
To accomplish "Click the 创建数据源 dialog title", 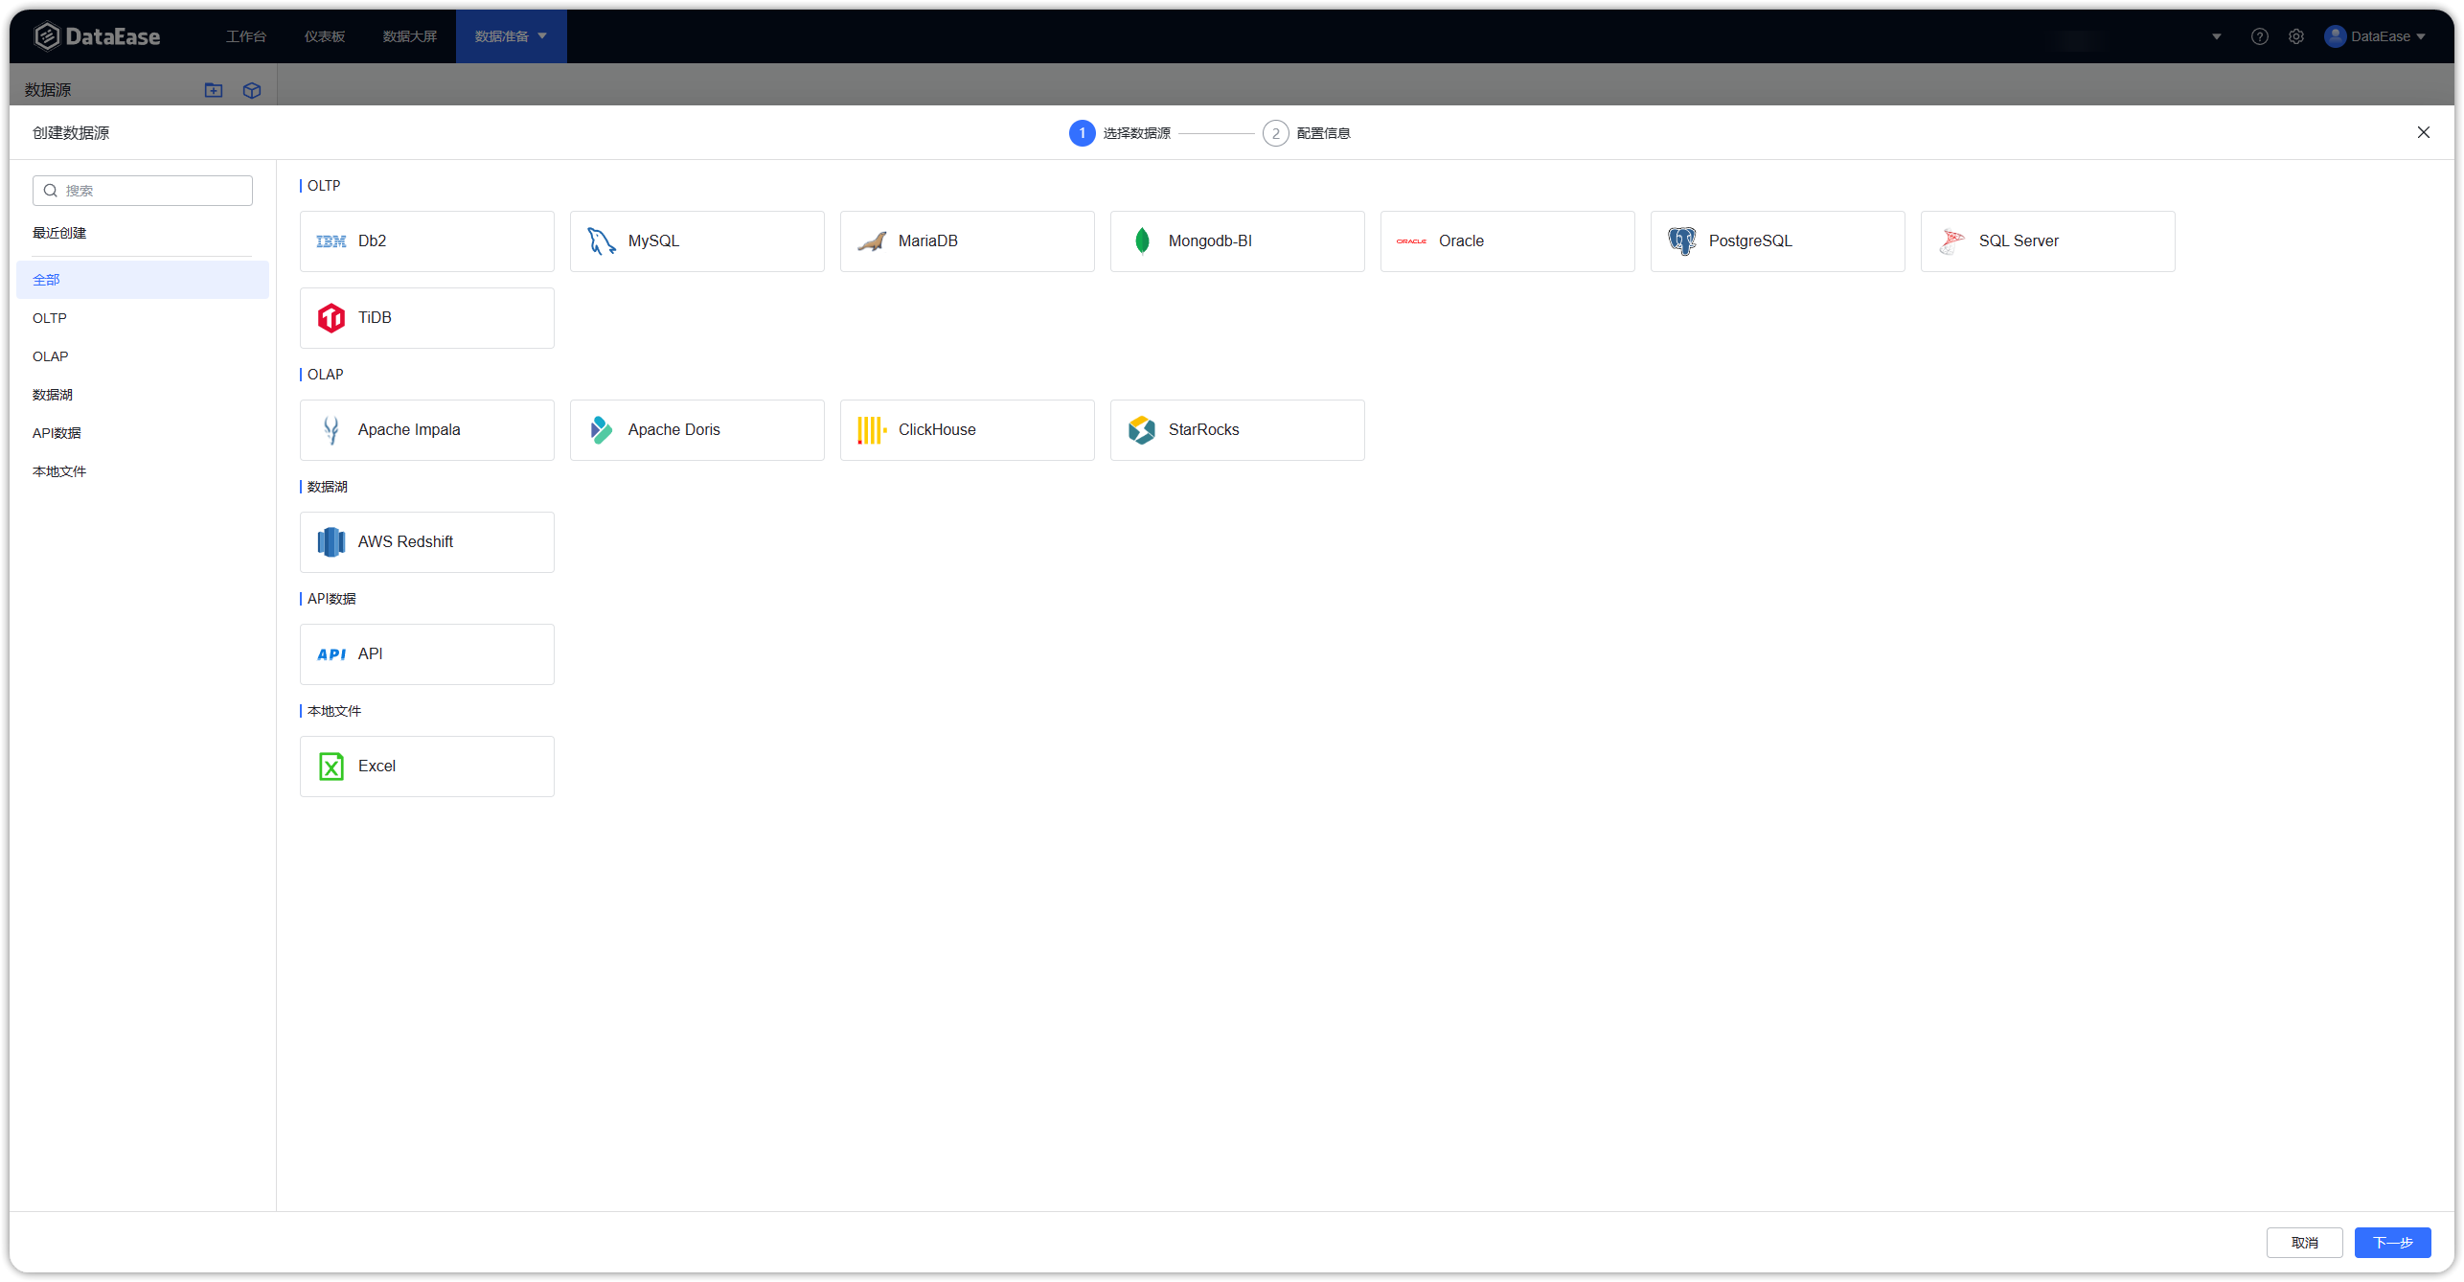I will [71, 133].
